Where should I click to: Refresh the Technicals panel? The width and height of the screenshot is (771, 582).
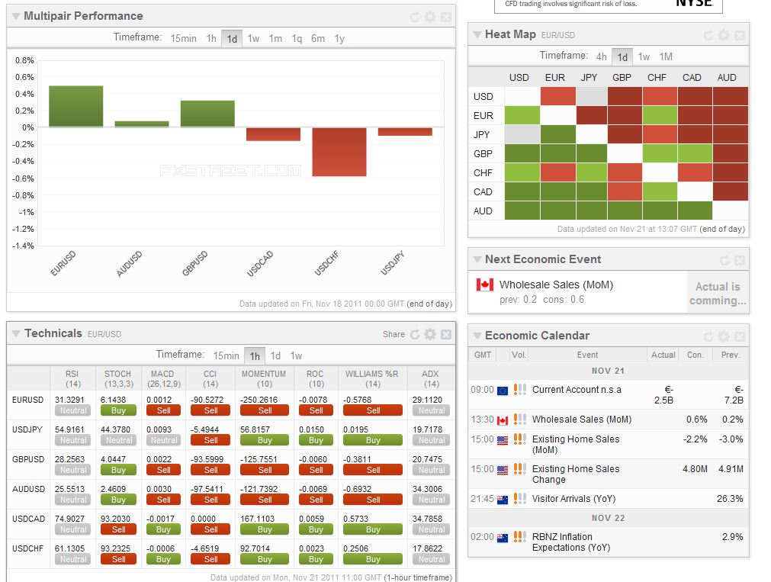click(415, 334)
